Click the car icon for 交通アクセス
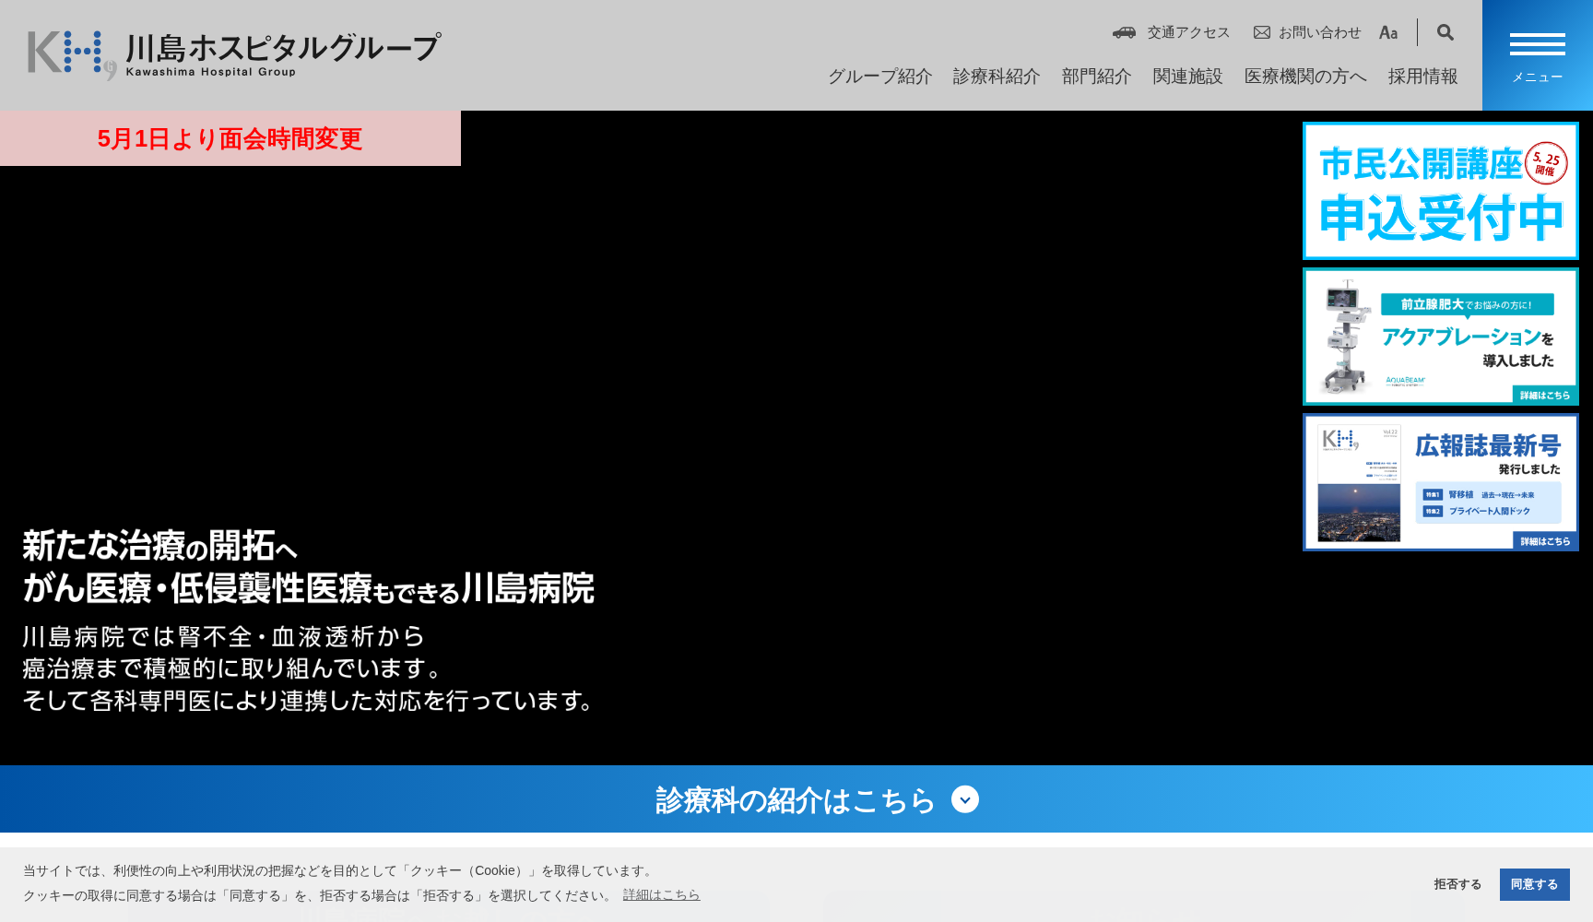1593x922 pixels. [1124, 32]
